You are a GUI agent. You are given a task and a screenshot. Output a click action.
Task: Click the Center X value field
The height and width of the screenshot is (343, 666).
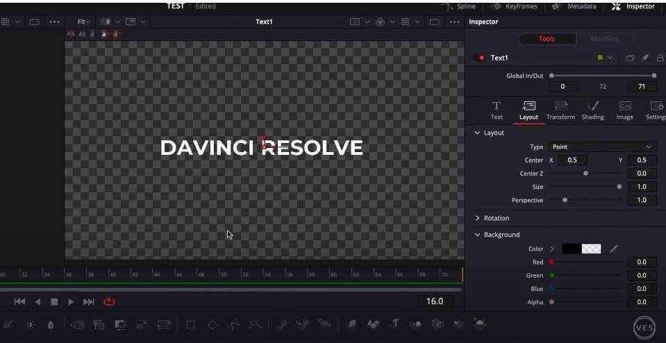coord(572,160)
